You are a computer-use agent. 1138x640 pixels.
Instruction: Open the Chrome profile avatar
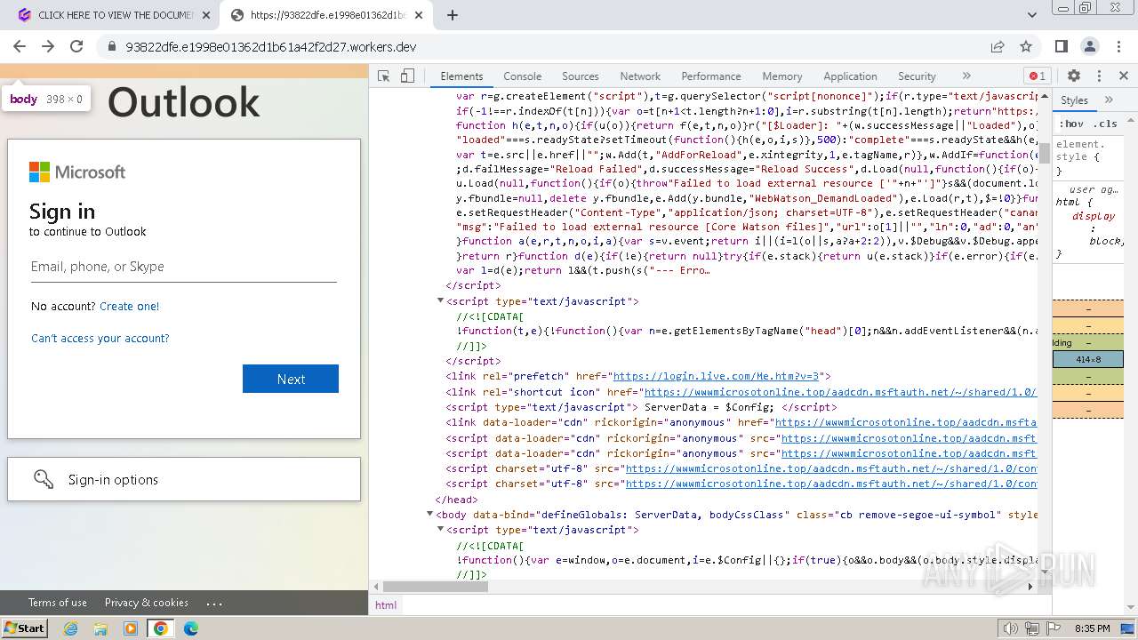1090,46
